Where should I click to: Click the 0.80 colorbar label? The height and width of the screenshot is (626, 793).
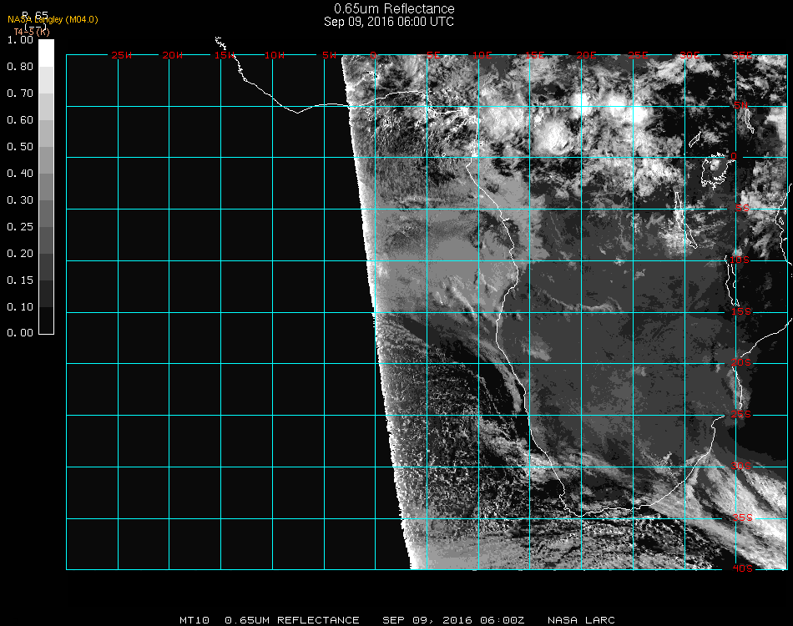pos(20,67)
